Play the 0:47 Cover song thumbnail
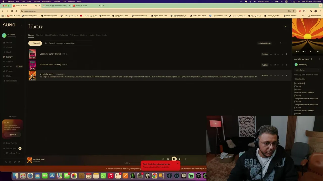The width and height of the screenshot is (323, 181). (32, 65)
